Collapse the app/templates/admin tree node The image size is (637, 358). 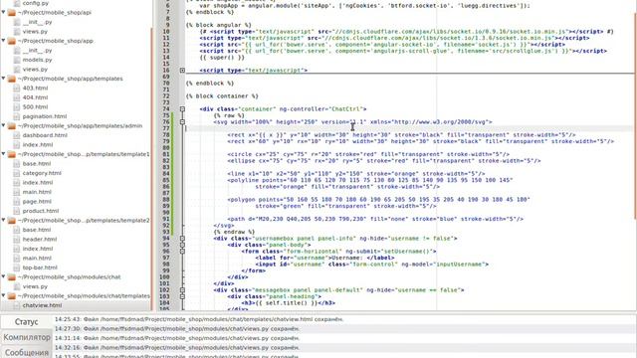pos(4,126)
